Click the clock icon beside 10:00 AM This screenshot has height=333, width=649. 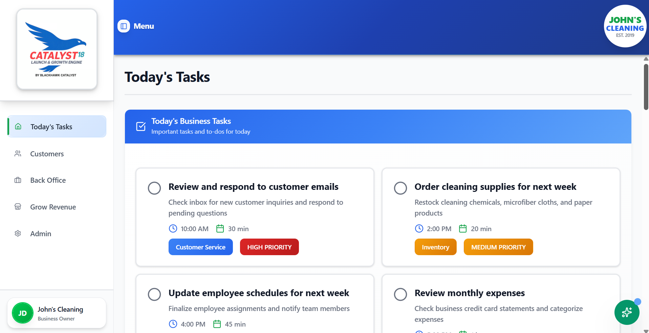(173, 228)
